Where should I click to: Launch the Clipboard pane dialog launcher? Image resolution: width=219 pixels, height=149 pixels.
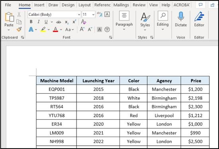click(22, 37)
